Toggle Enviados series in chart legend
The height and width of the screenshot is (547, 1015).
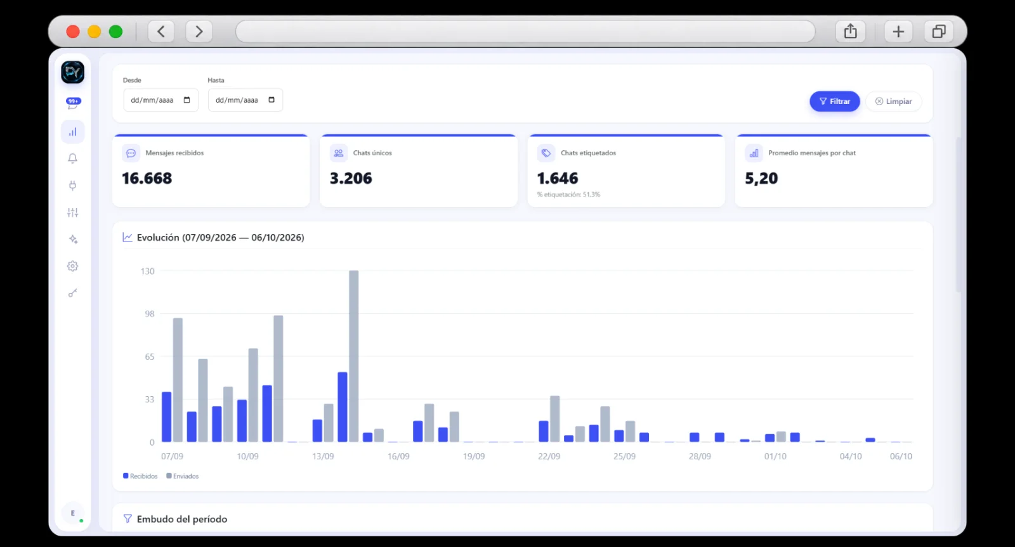pyautogui.click(x=183, y=476)
